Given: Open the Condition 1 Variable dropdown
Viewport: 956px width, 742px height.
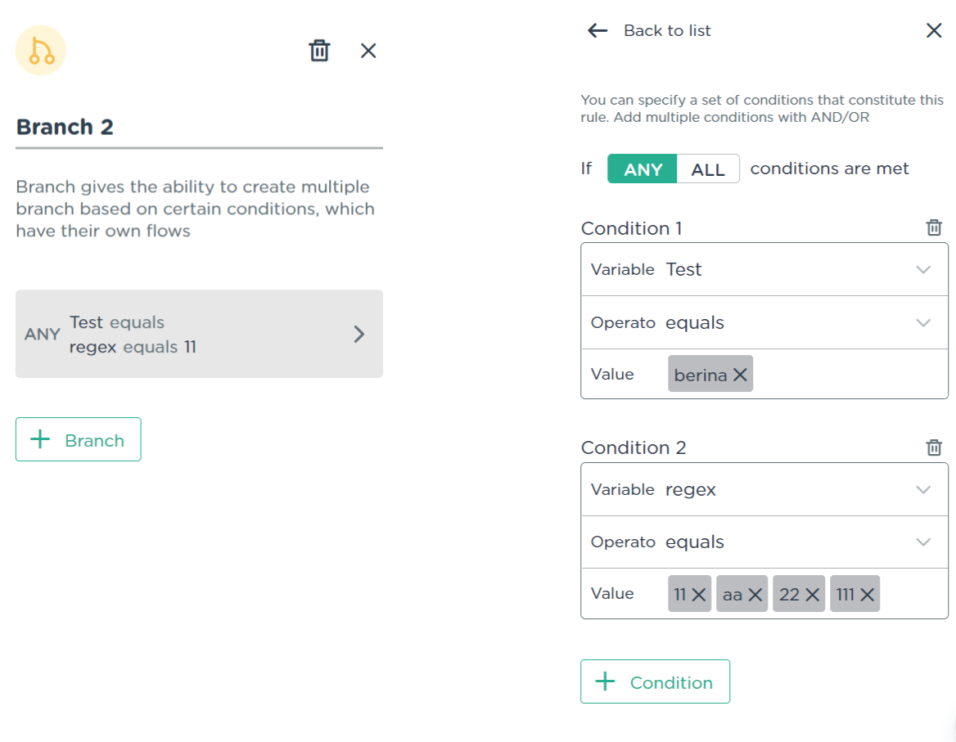Looking at the screenshot, I should (x=923, y=270).
